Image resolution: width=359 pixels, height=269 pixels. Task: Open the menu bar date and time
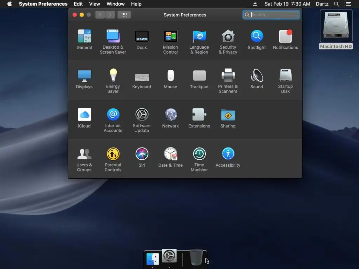287,4
